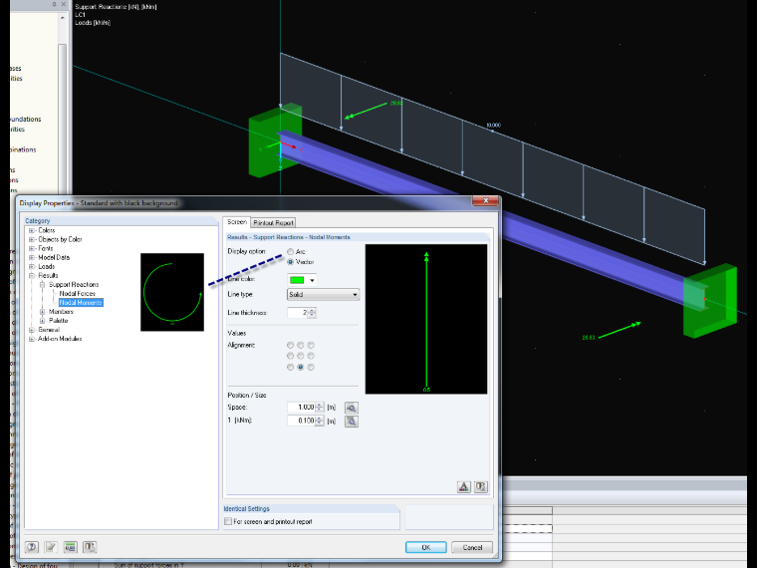Select the Vector display option
Image resolution: width=757 pixels, height=568 pixels.
coord(290,262)
